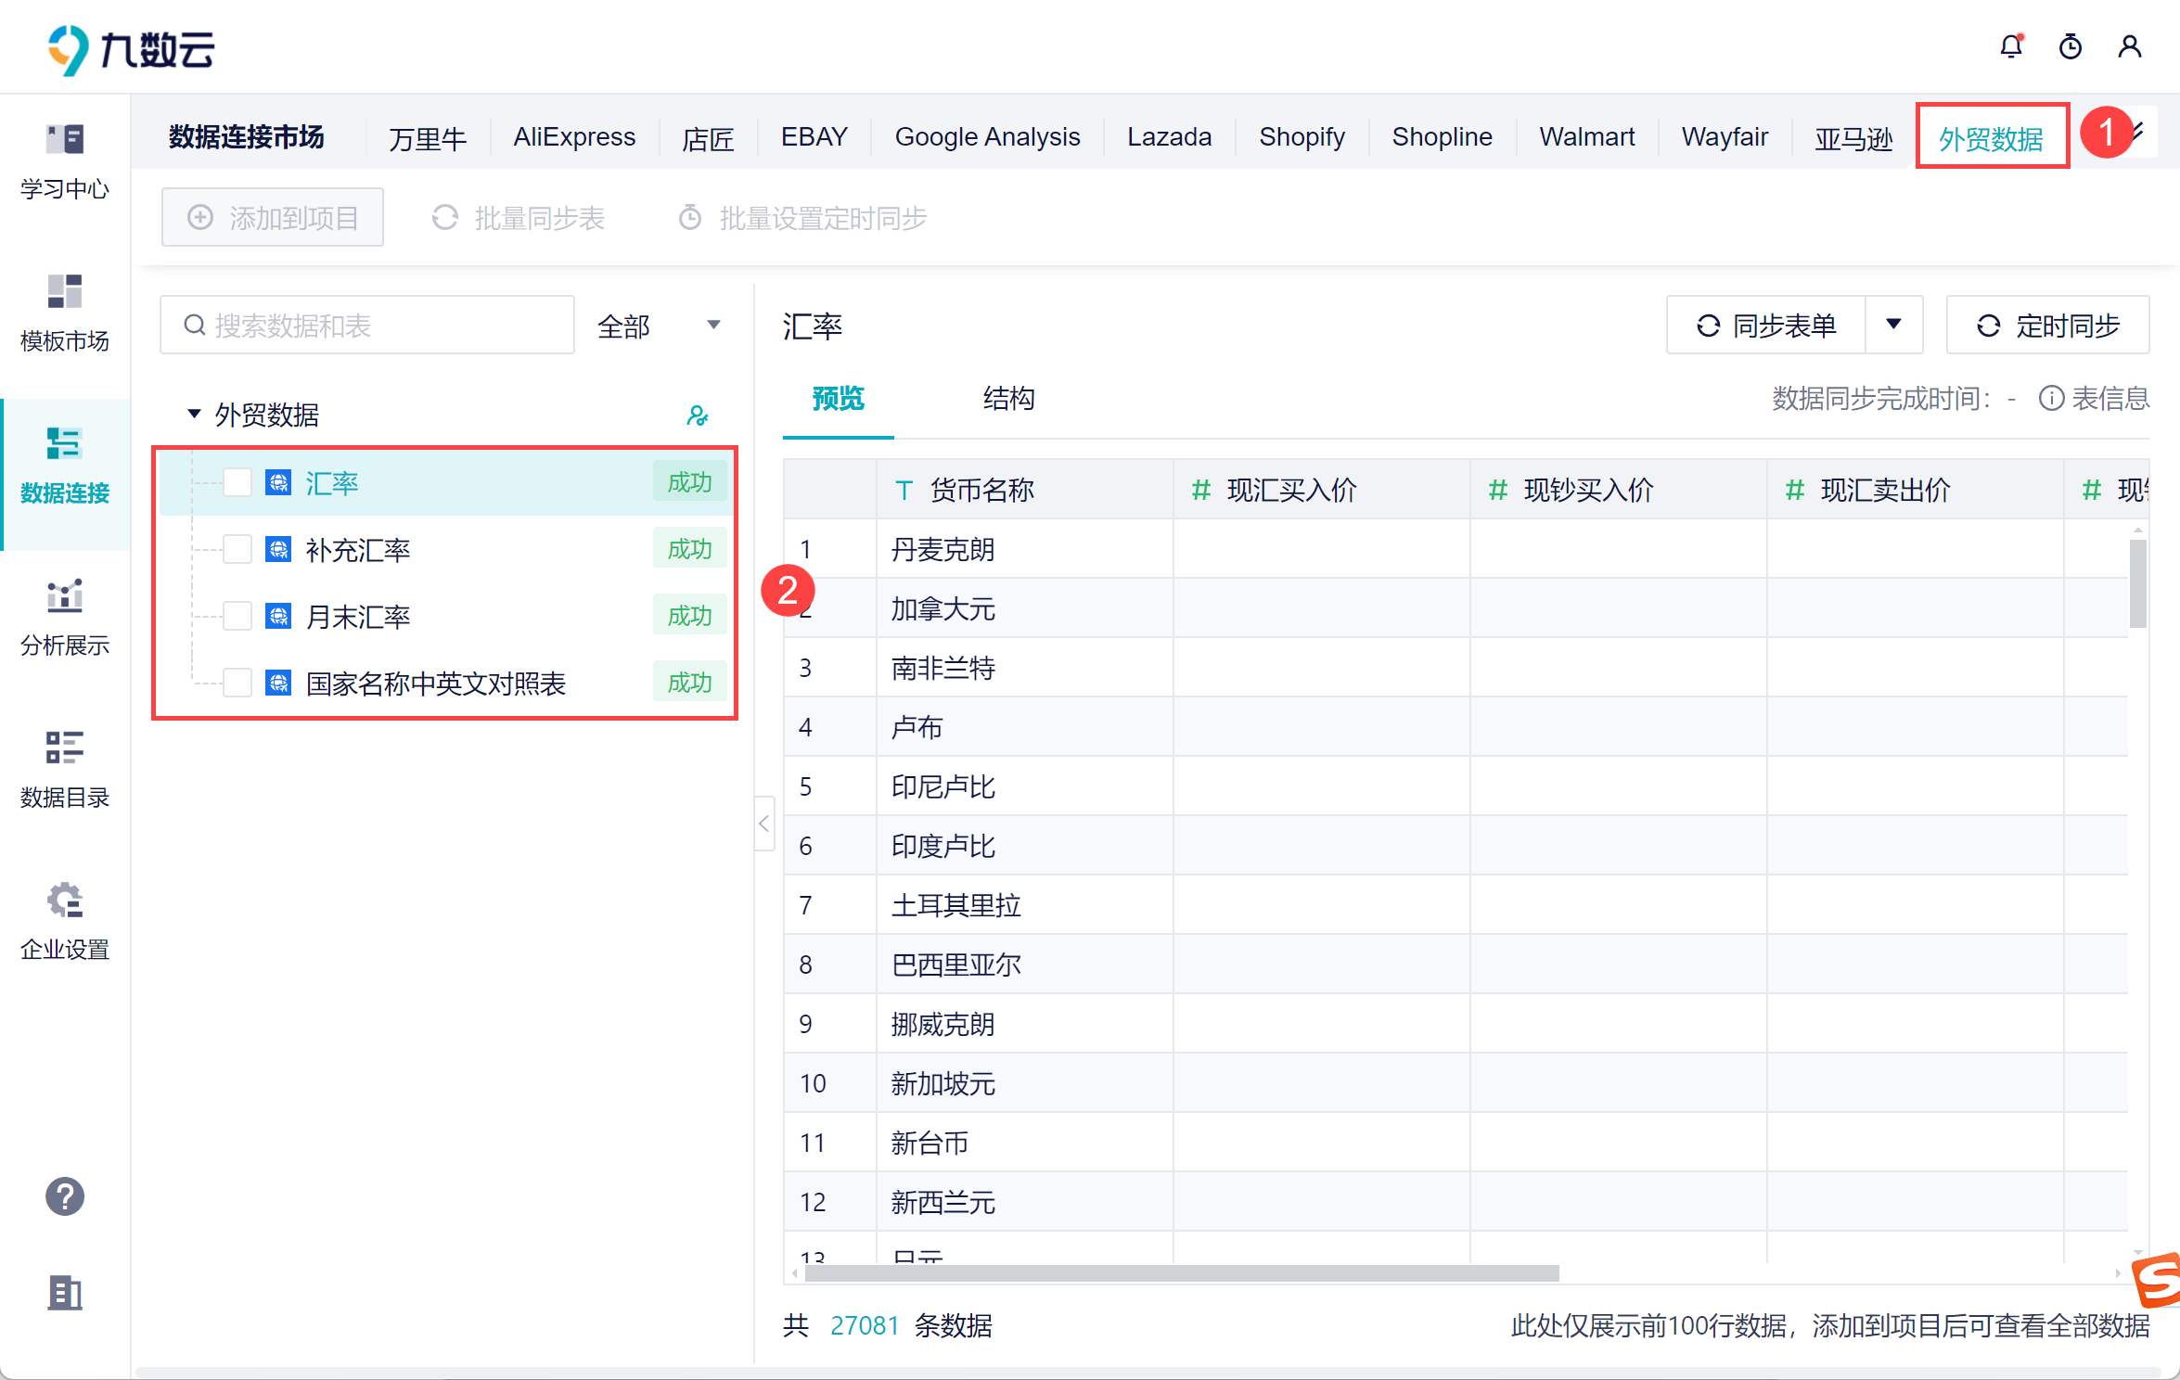Go to 模板市场 in the sidebar
This screenshot has width=2180, height=1380.
(x=65, y=313)
